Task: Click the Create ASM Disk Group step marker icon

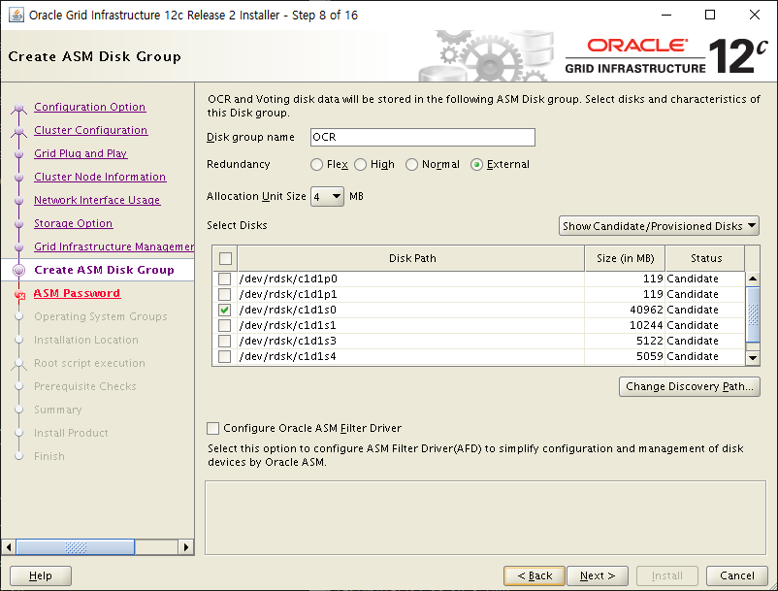Action: (18, 270)
